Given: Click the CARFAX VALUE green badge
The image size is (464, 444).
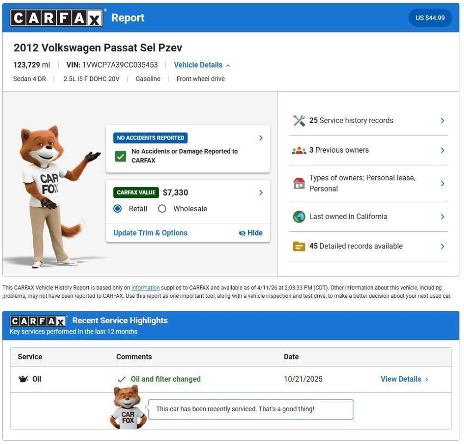Looking at the screenshot, I should pos(136,193).
